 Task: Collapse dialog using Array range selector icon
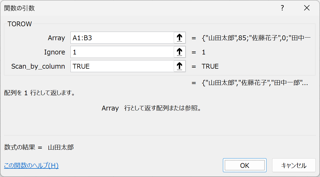coord(180,38)
